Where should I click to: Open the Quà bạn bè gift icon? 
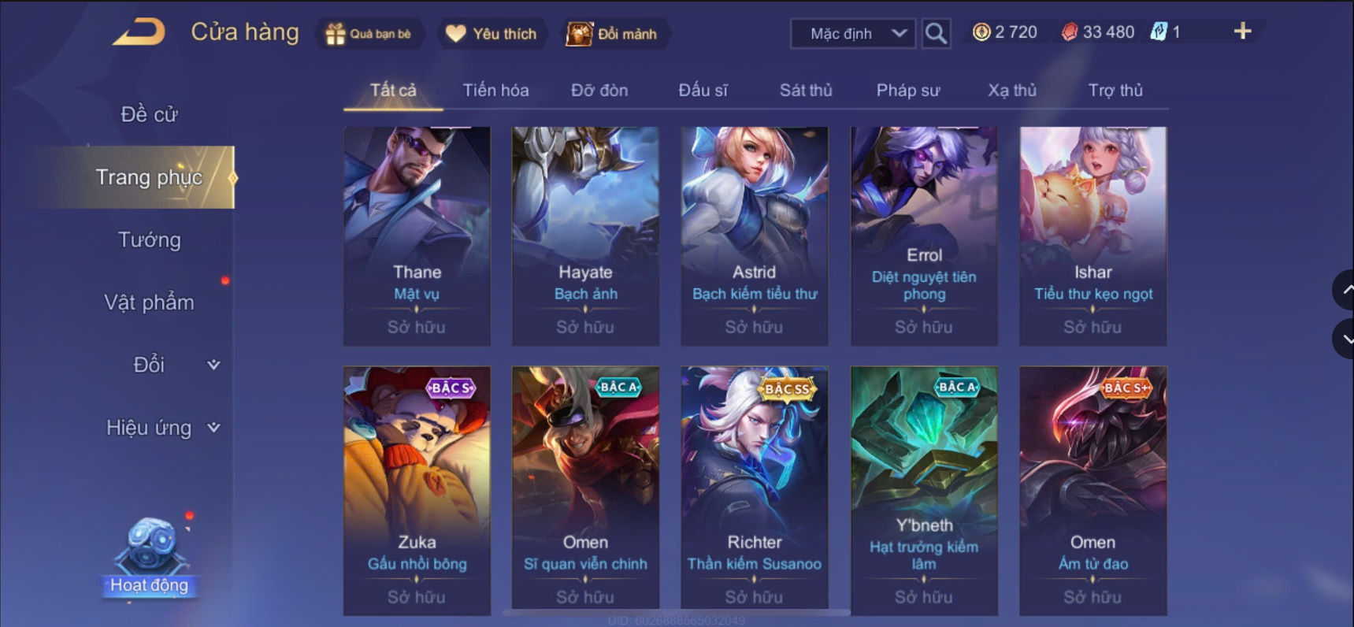click(x=336, y=34)
